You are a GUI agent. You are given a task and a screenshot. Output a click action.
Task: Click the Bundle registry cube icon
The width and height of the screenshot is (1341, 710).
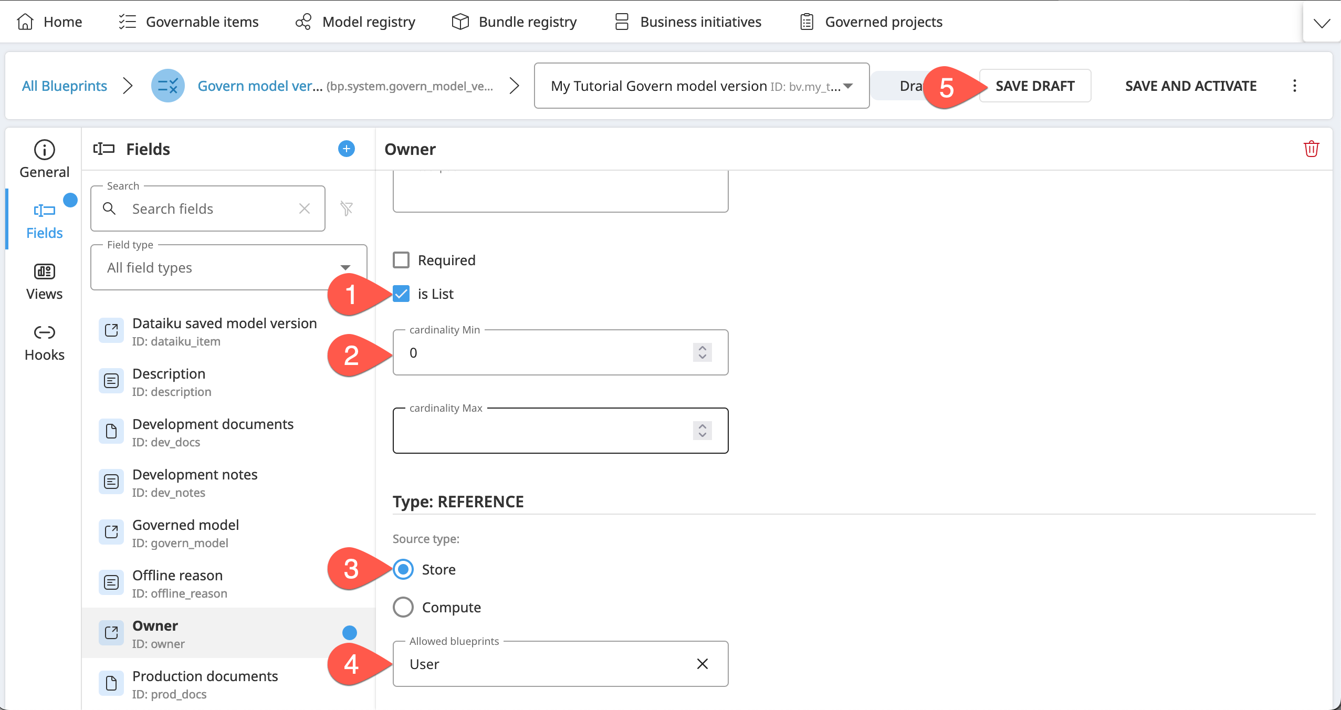(x=460, y=22)
